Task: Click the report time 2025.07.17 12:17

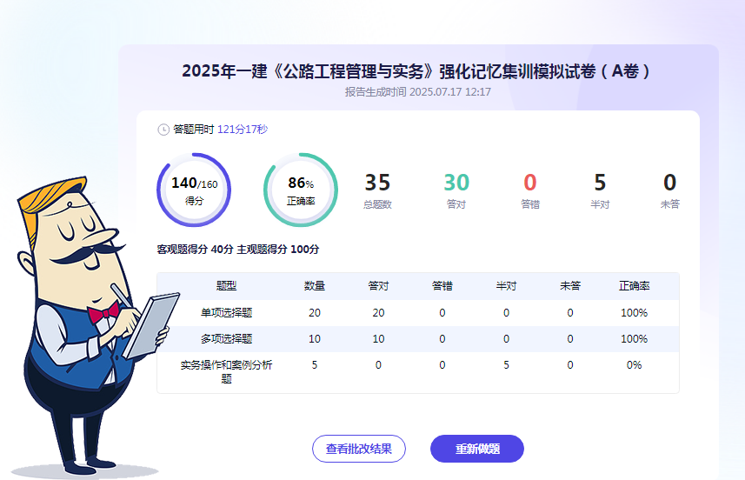Action: [450, 91]
